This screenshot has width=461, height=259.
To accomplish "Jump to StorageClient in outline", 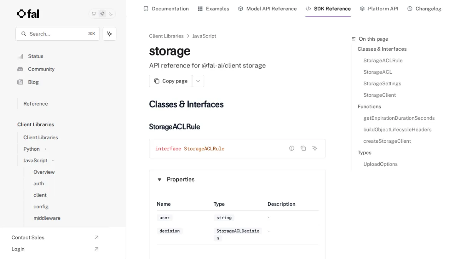I will point(380,95).
